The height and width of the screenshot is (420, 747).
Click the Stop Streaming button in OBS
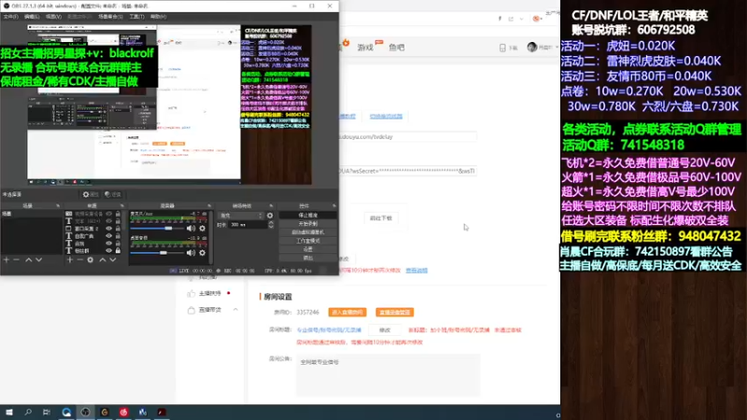point(308,216)
